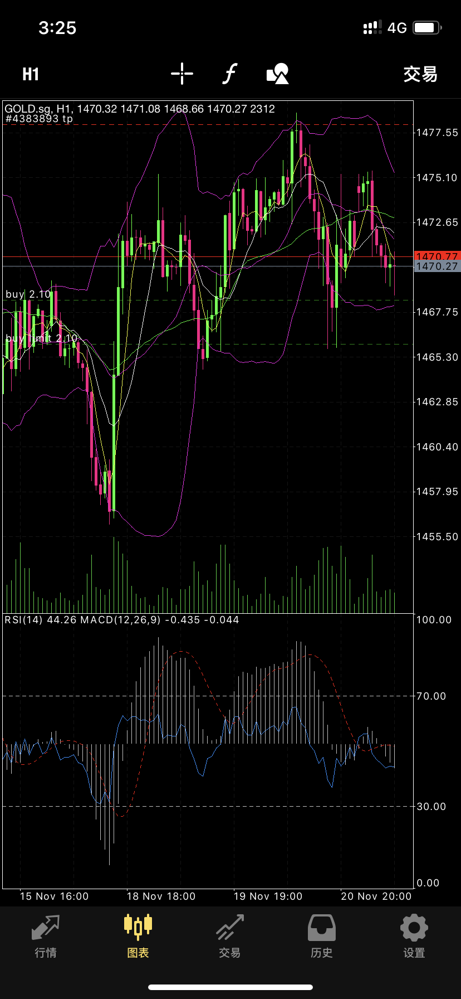Image resolution: width=461 pixels, height=999 pixels.
Task: Tap the 3:25 clock in status bar
Action: pos(57,28)
